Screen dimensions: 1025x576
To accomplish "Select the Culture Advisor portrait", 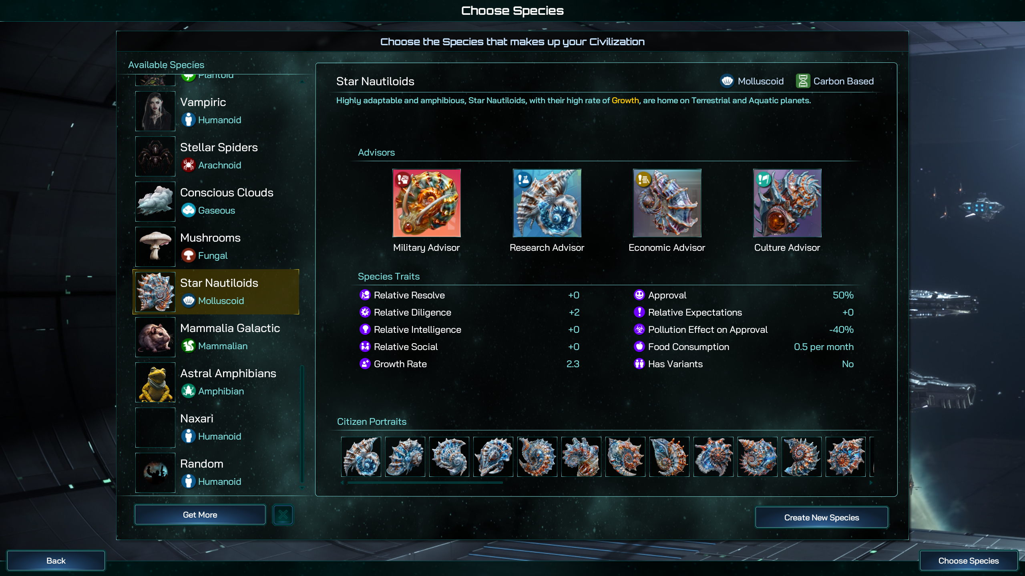I will 787,203.
